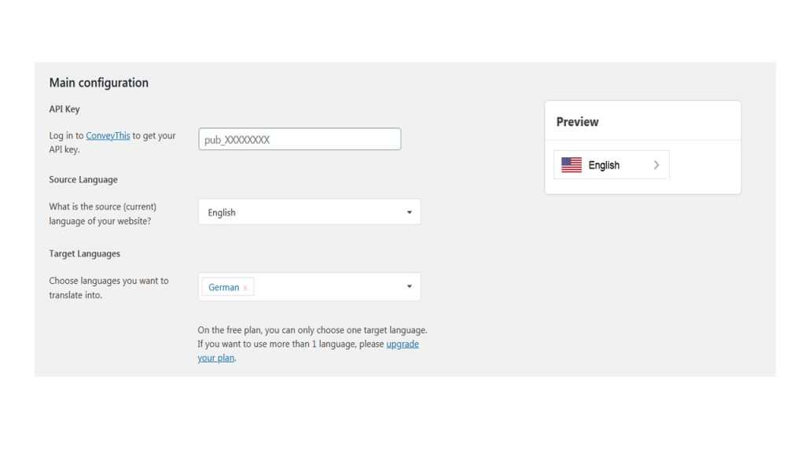Focus the Target Languages selection box
The height and width of the screenshot is (453, 805).
(309, 286)
